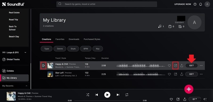Skip to previous track in player
Image resolution: width=213 pixels, height=102 pixels.
click(97, 95)
